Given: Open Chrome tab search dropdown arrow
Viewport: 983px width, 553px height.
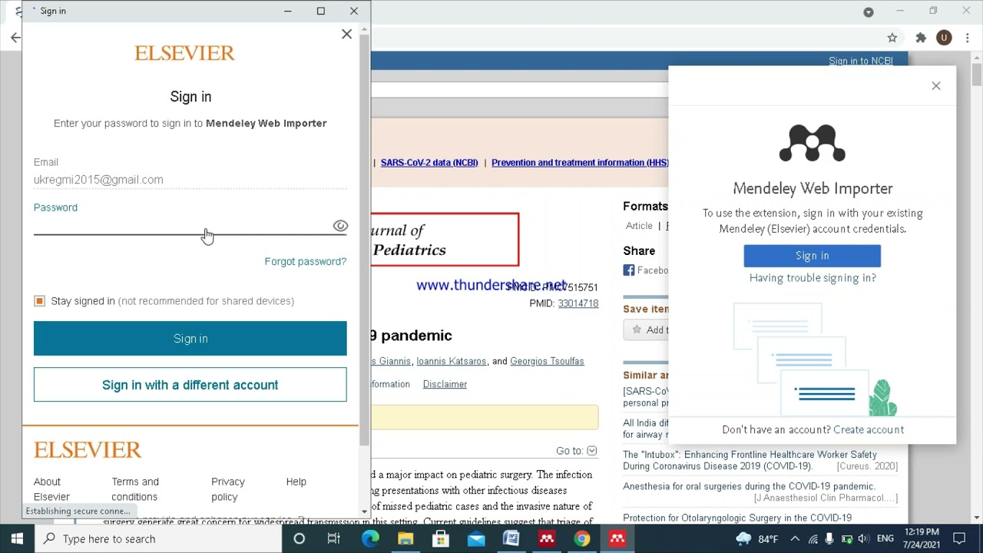Looking at the screenshot, I should point(869,12).
